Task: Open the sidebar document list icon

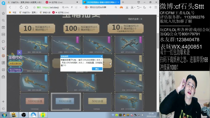Action: pos(3,63)
